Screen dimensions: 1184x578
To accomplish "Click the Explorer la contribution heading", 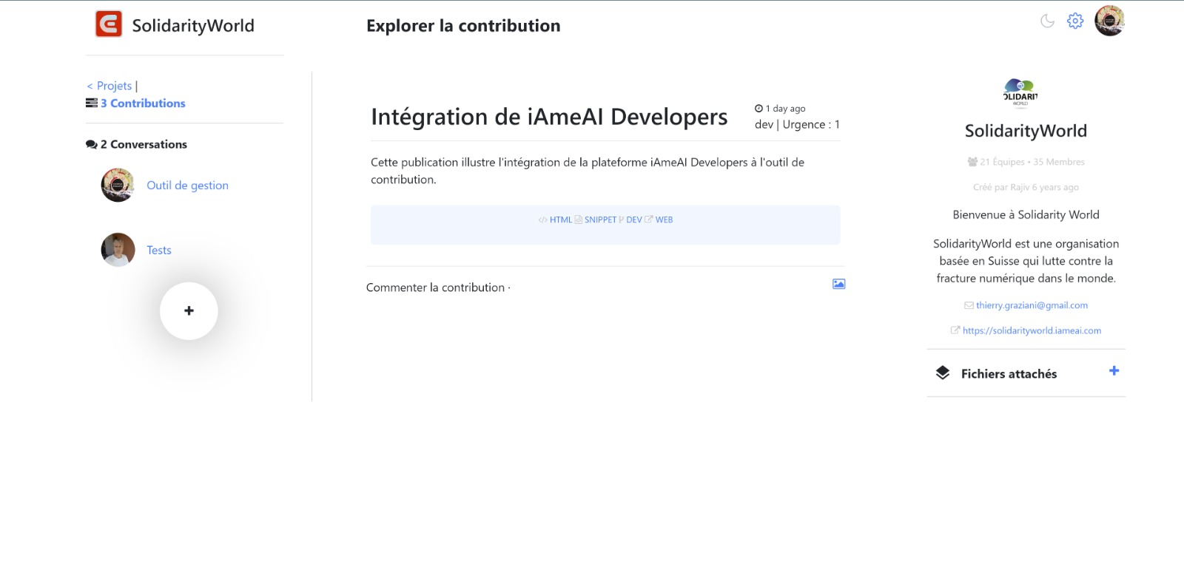I will pyautogui.click(x=463, y=26).
